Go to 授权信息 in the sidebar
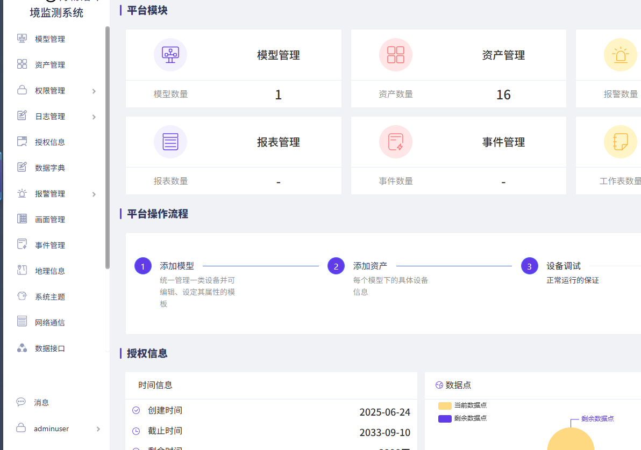 pyautogui.click(x=50, y=142)
